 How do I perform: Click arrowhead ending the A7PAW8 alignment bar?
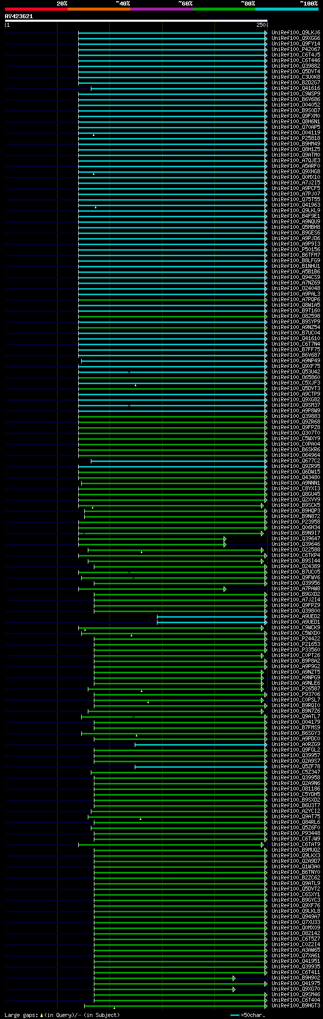pos(225,588)
